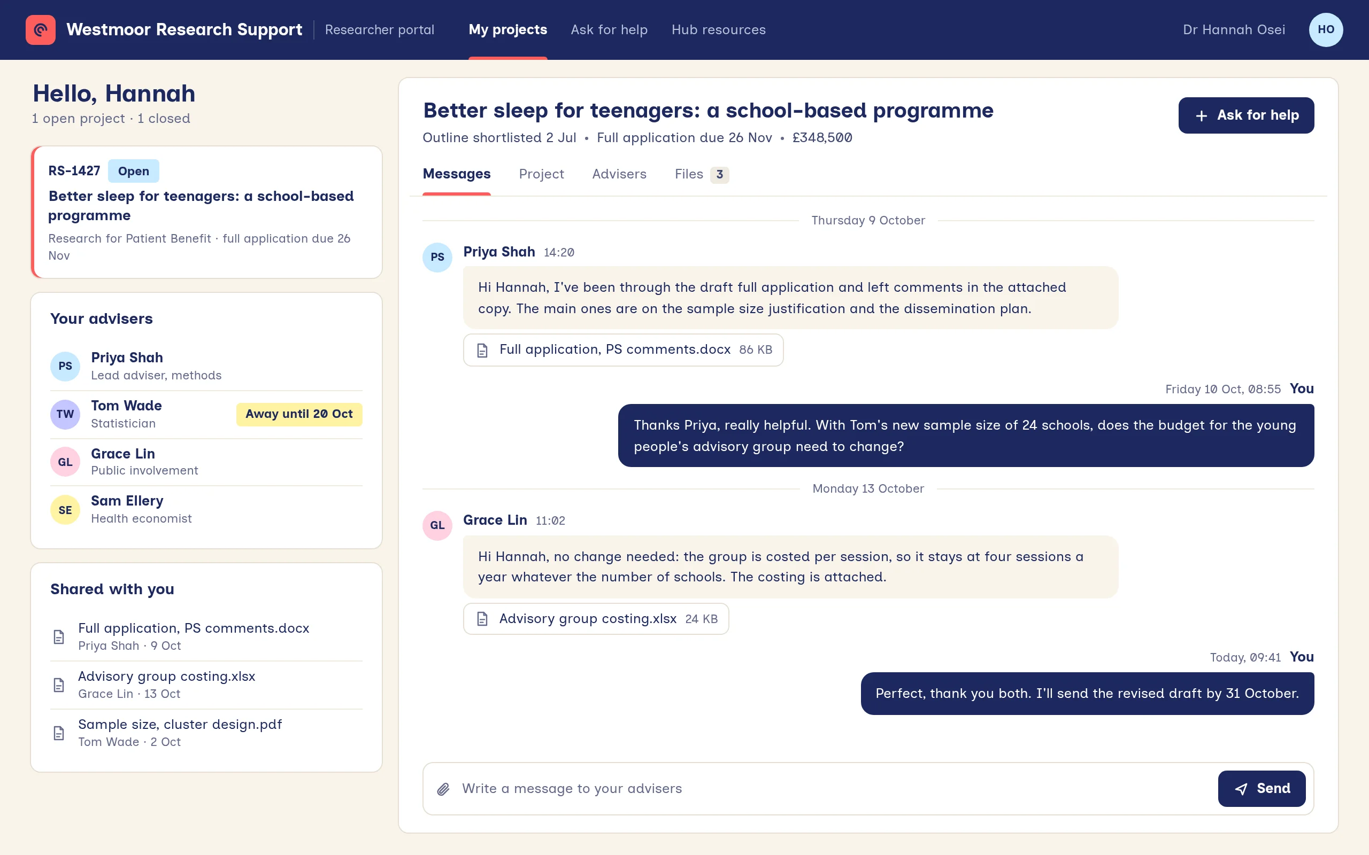Viewport: 1369px width, 855px height.
Task: Open the Project tab
Action: pyautogui.click(x=541, y=174)
